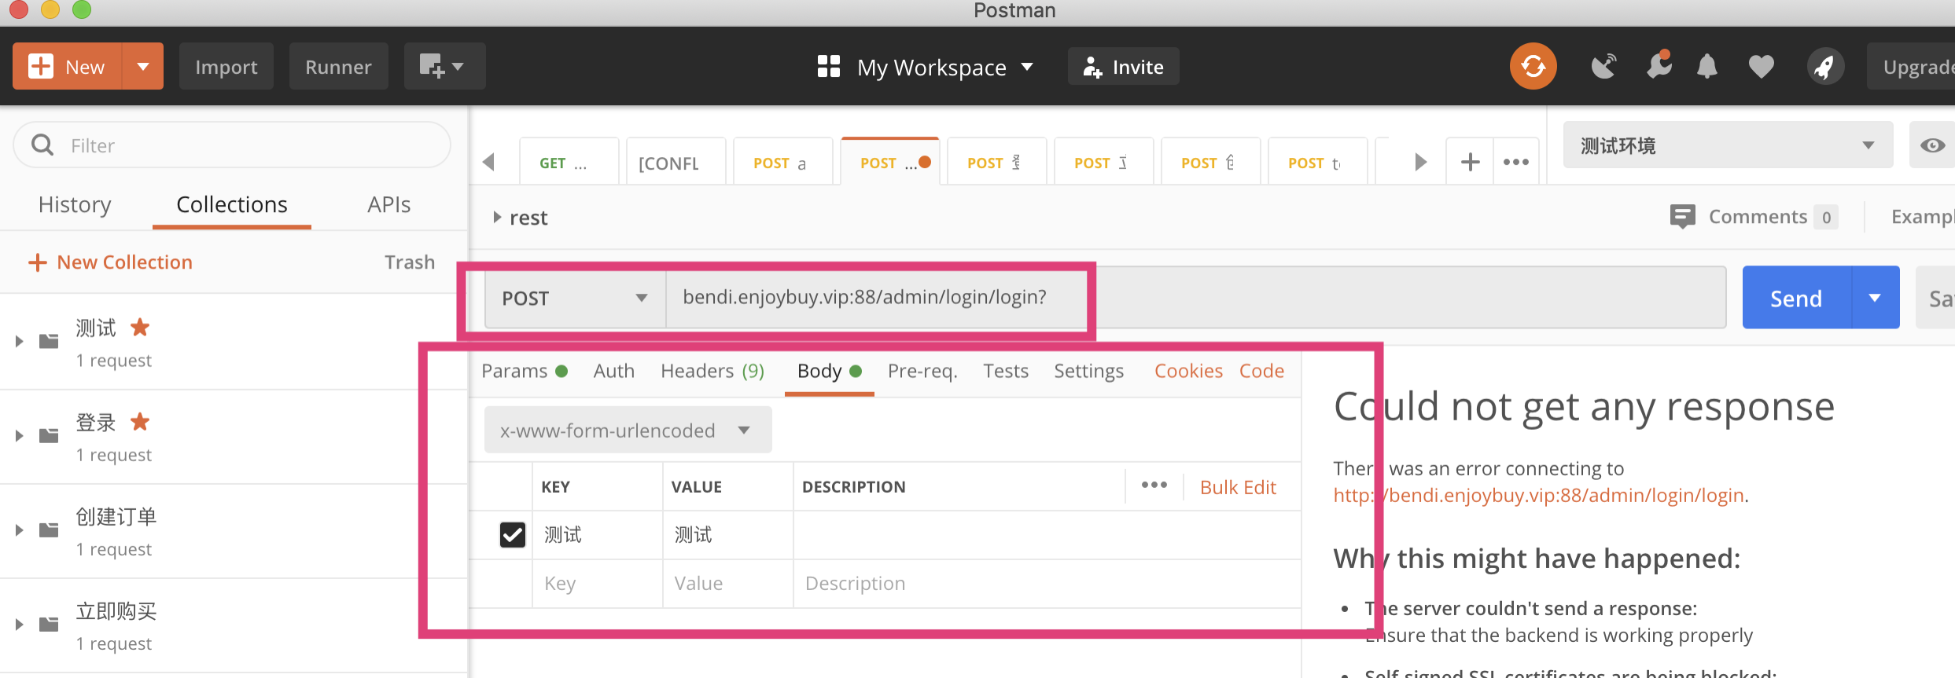Screen dimensions: 1955x678
Task: Open the satellite capture requests icon
Action: 1603,66
